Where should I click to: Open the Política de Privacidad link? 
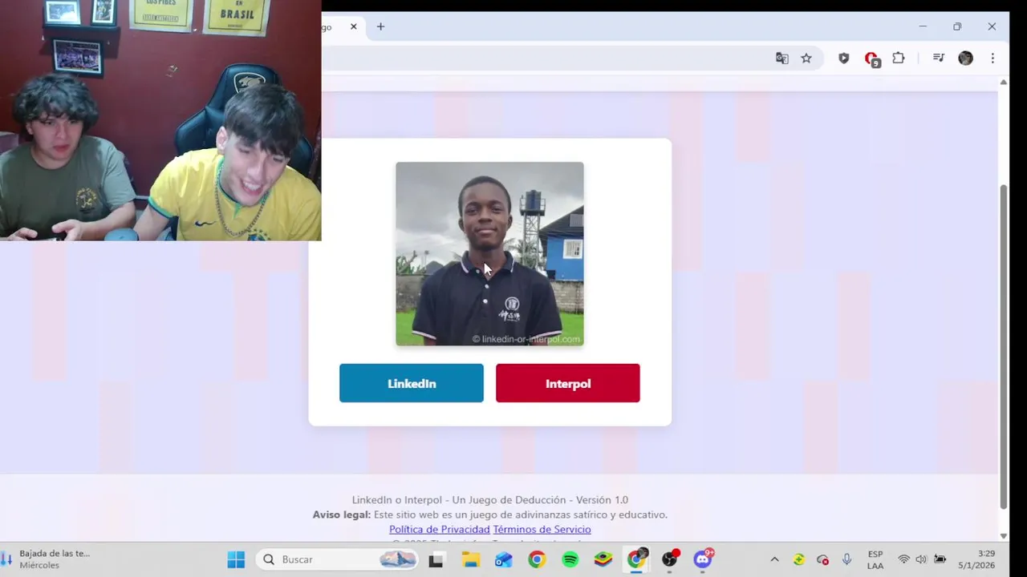coord(439,529)
